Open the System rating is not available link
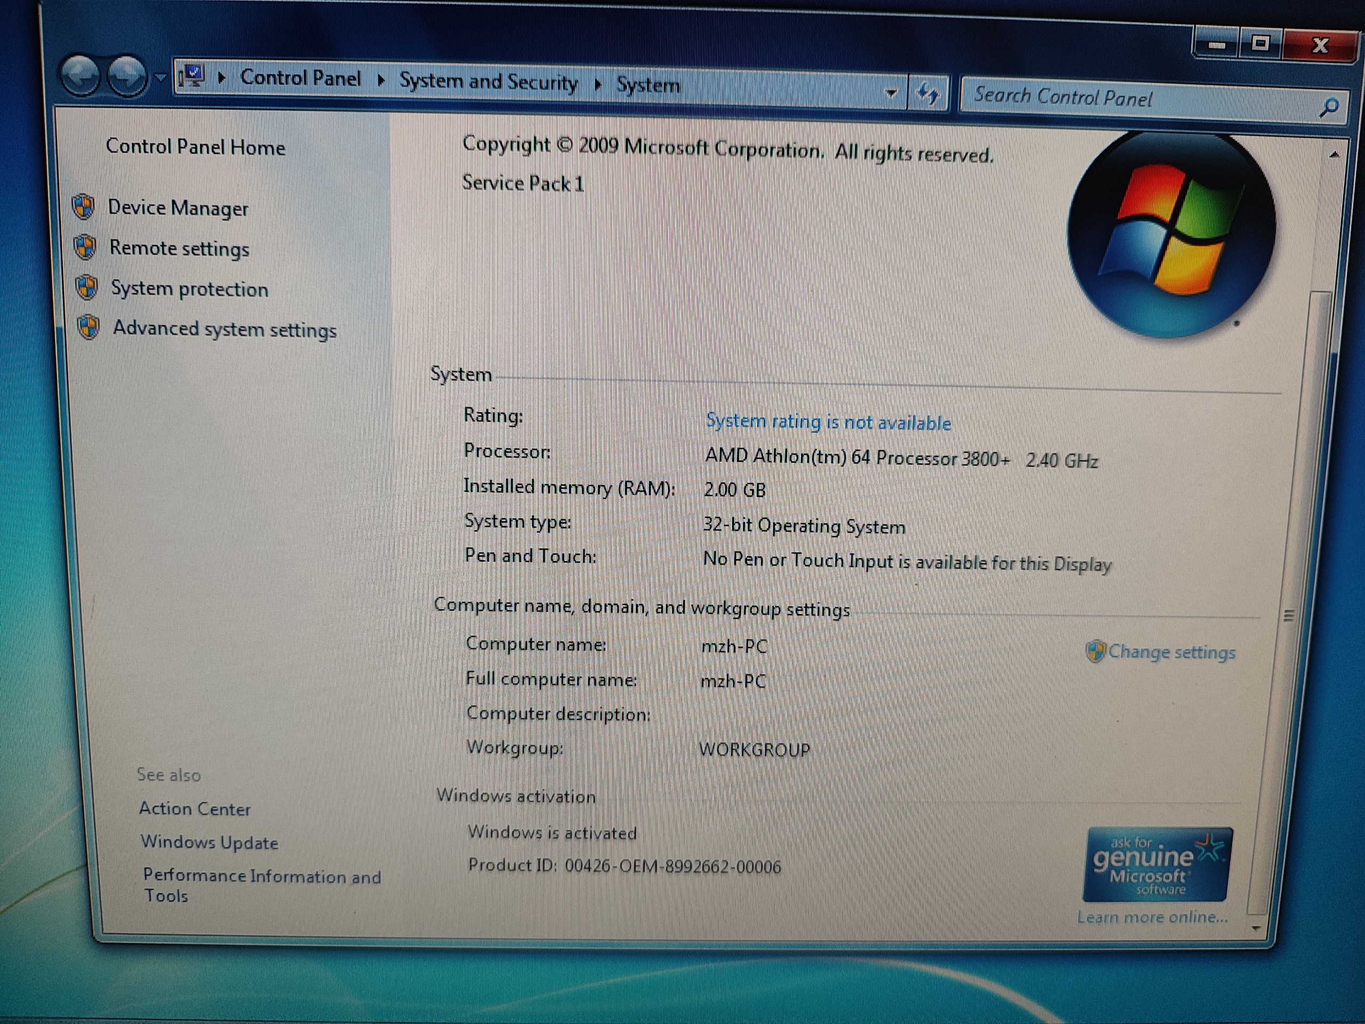The width and height of the screenshot is (1365, 1024). point(828,422)
